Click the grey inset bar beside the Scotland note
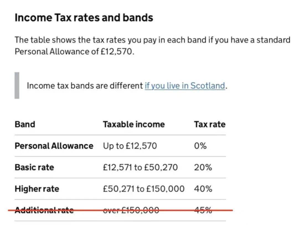 point(17,85)
